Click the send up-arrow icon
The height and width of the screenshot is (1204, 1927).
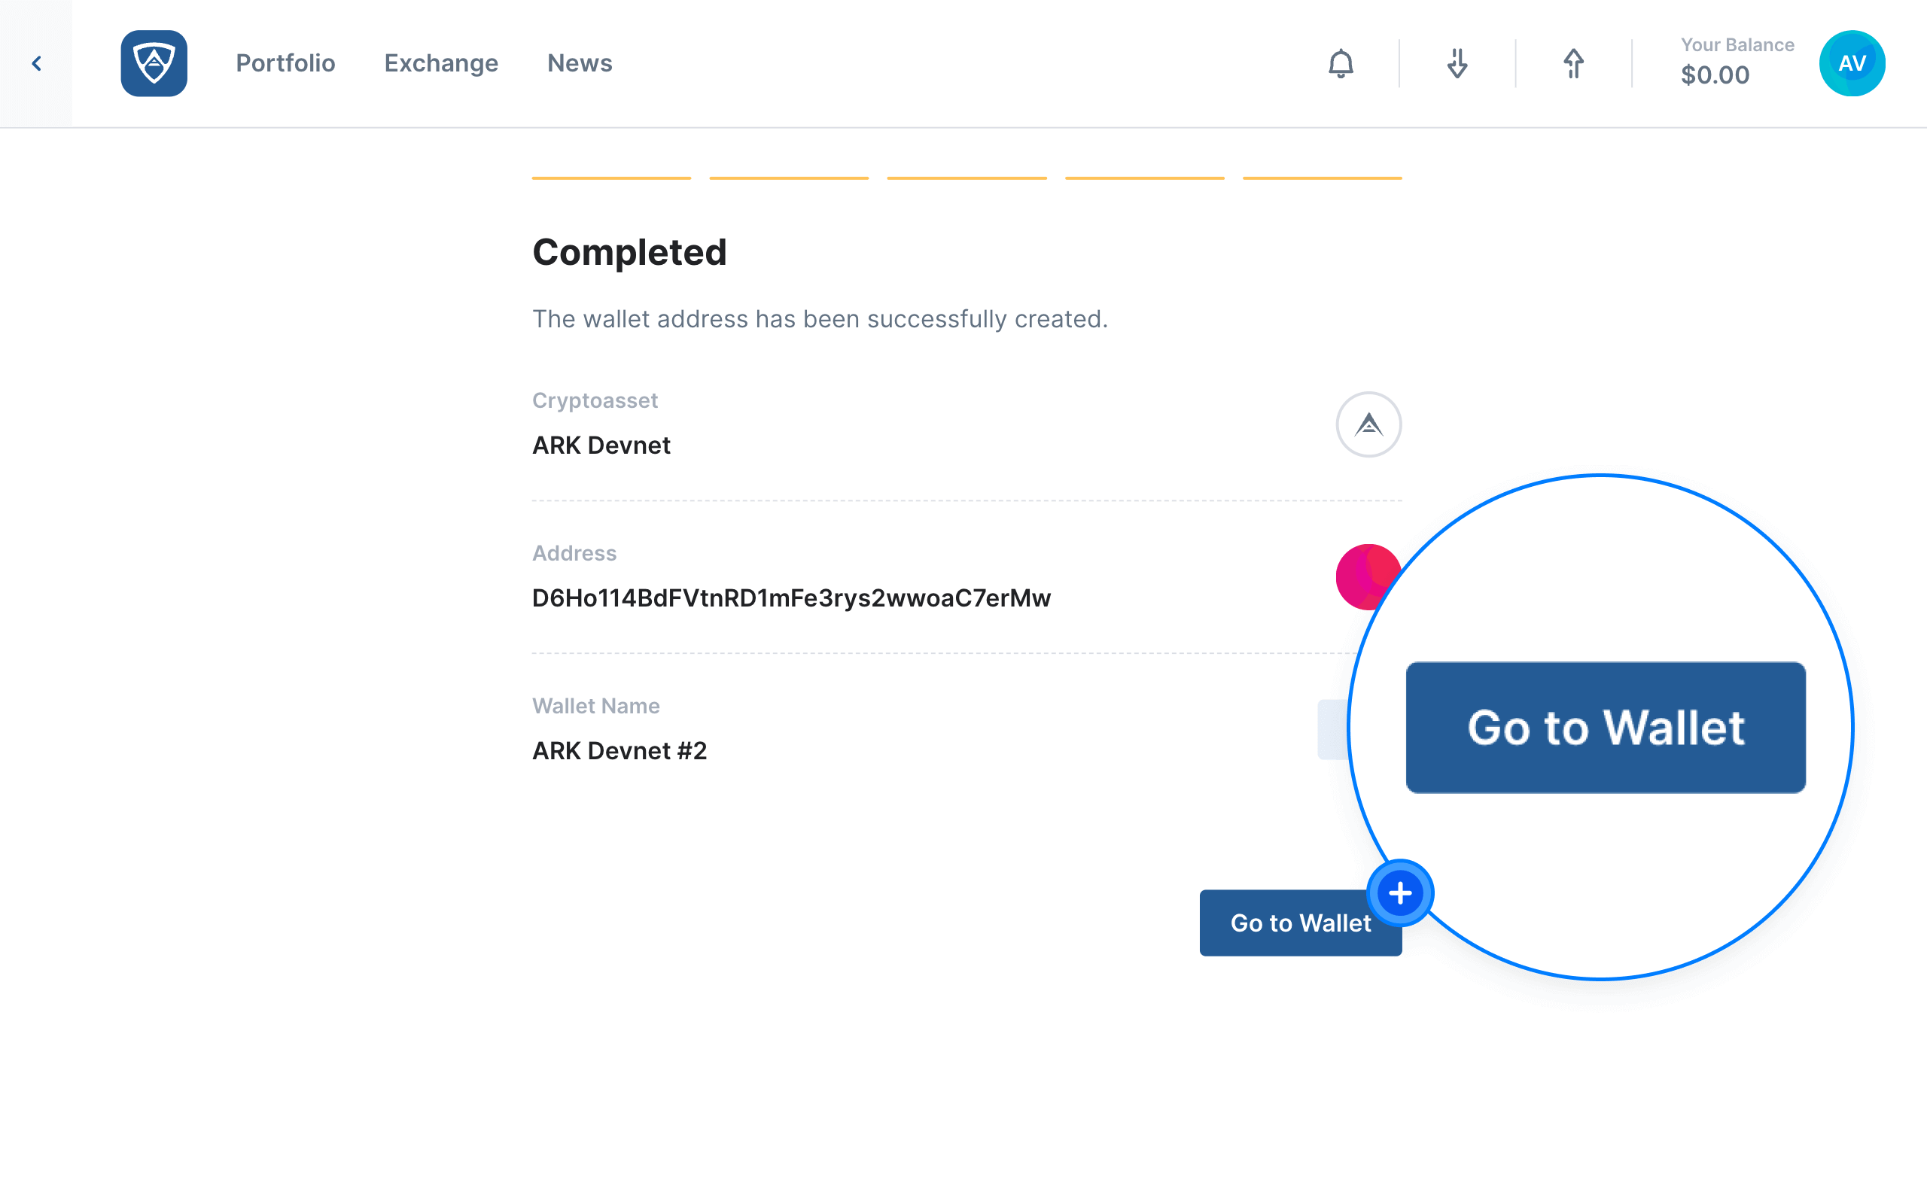point(1573,64)
